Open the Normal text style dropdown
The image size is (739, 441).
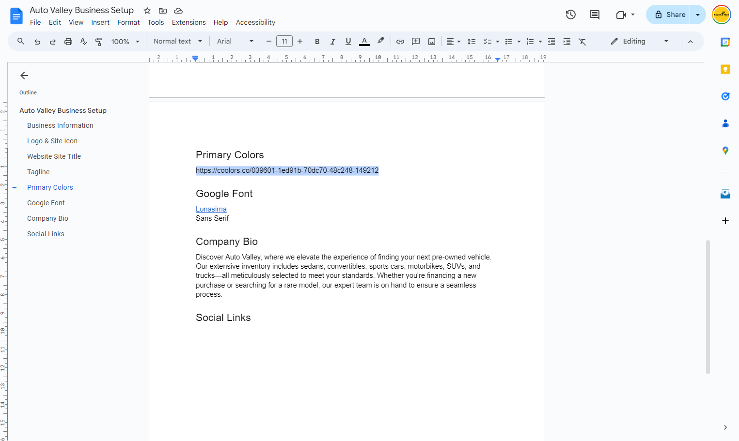pyautogui.click(x=178, y=42)
